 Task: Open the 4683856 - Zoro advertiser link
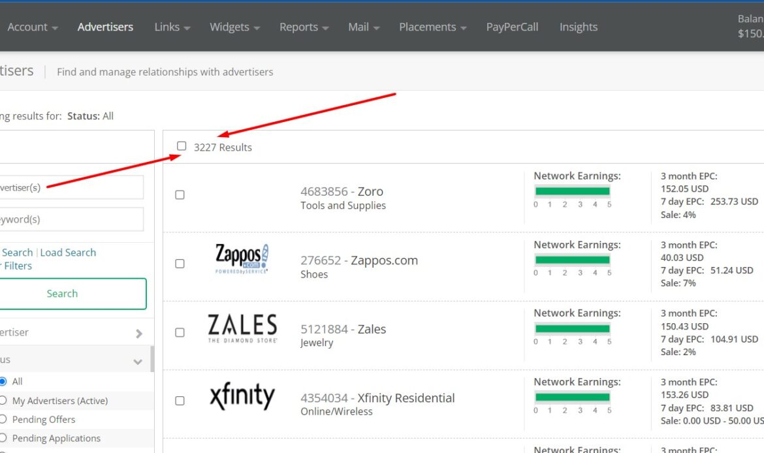pyautogui.click(x=342, y=191)
